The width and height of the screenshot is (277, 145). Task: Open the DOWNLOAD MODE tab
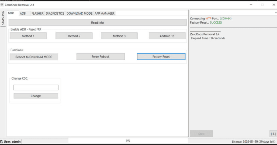click(79, 14)
